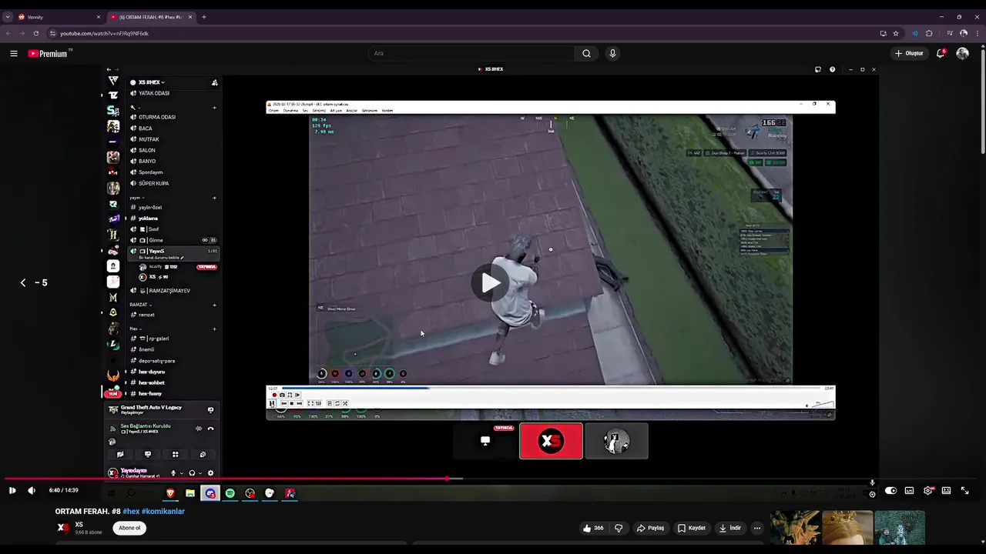Open the XS channel avatar
Image resolution: width=986 pixels, height=554 pixels.
pos(63,528)
